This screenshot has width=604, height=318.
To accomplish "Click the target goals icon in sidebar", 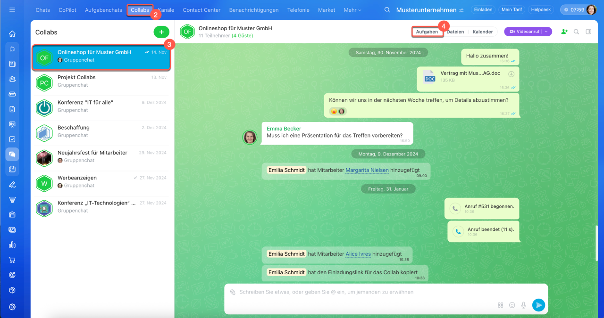I will pyautogui.click(x=12, y=275).
